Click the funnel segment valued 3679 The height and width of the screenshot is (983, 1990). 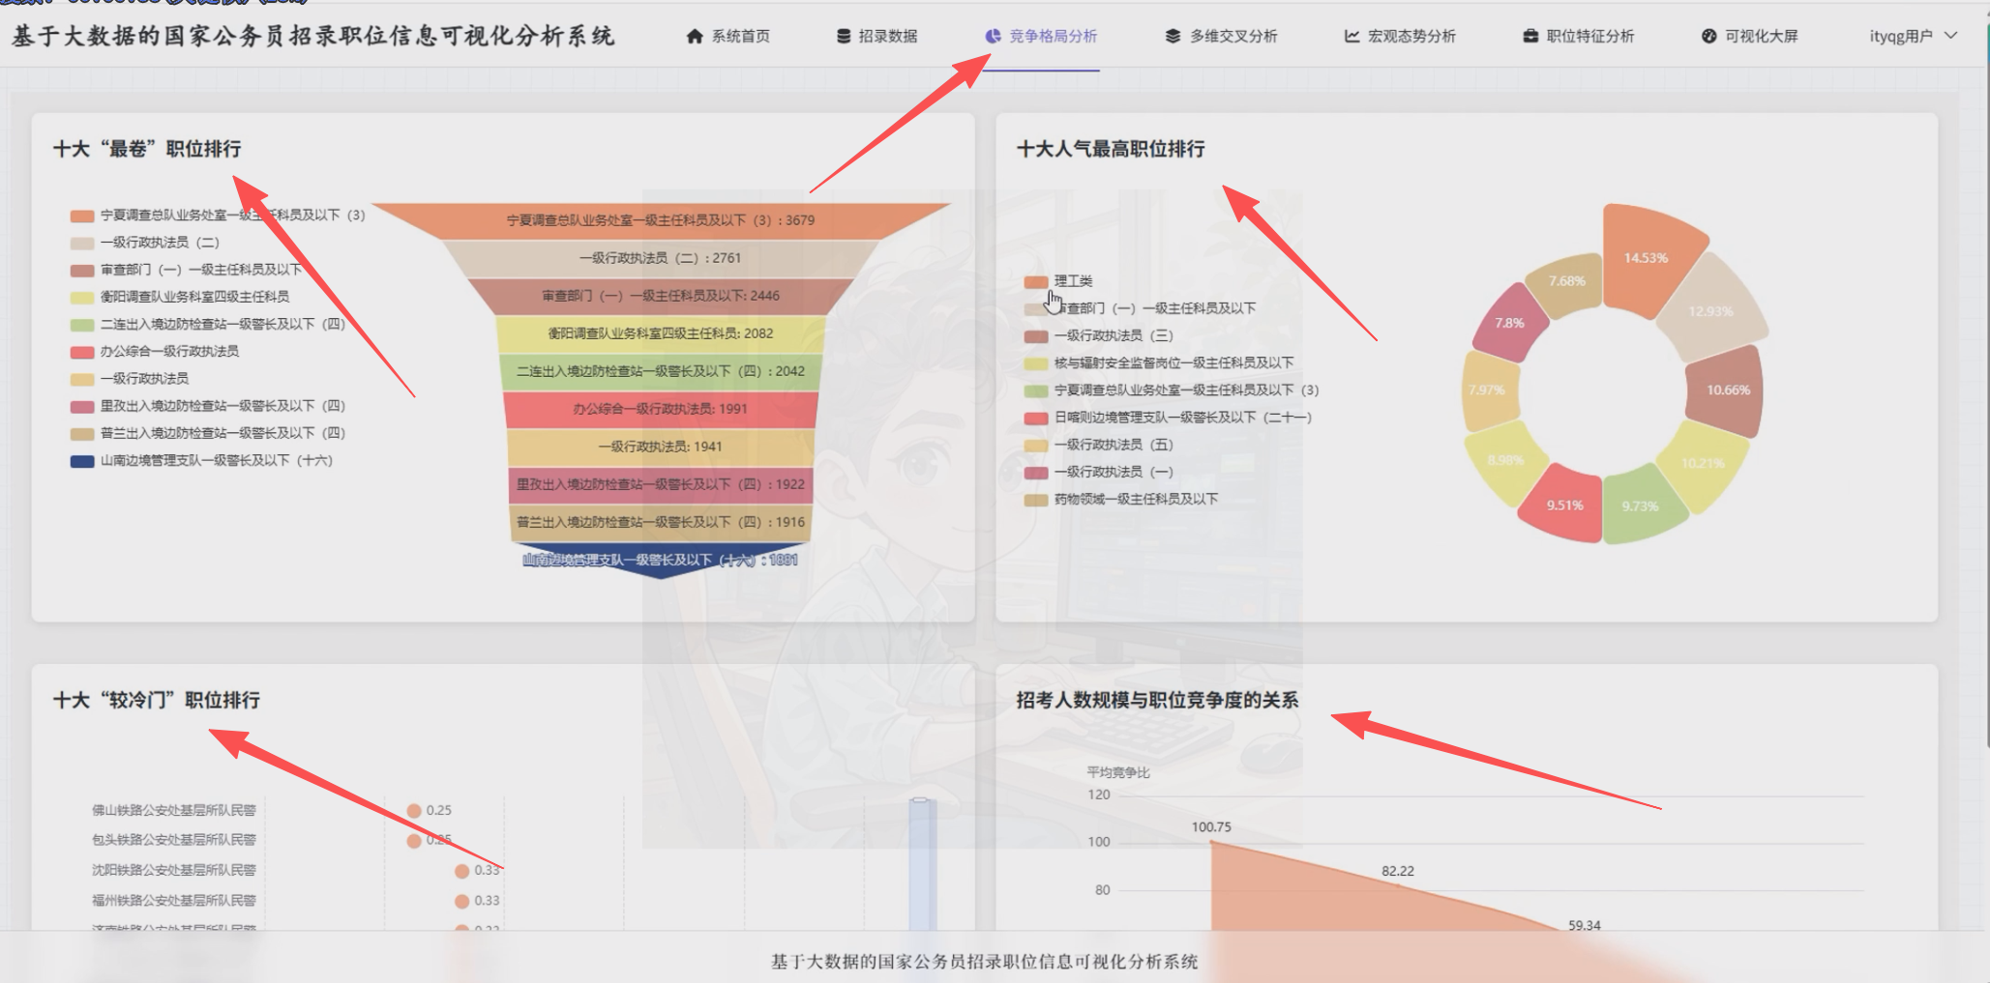click(661, 220)
